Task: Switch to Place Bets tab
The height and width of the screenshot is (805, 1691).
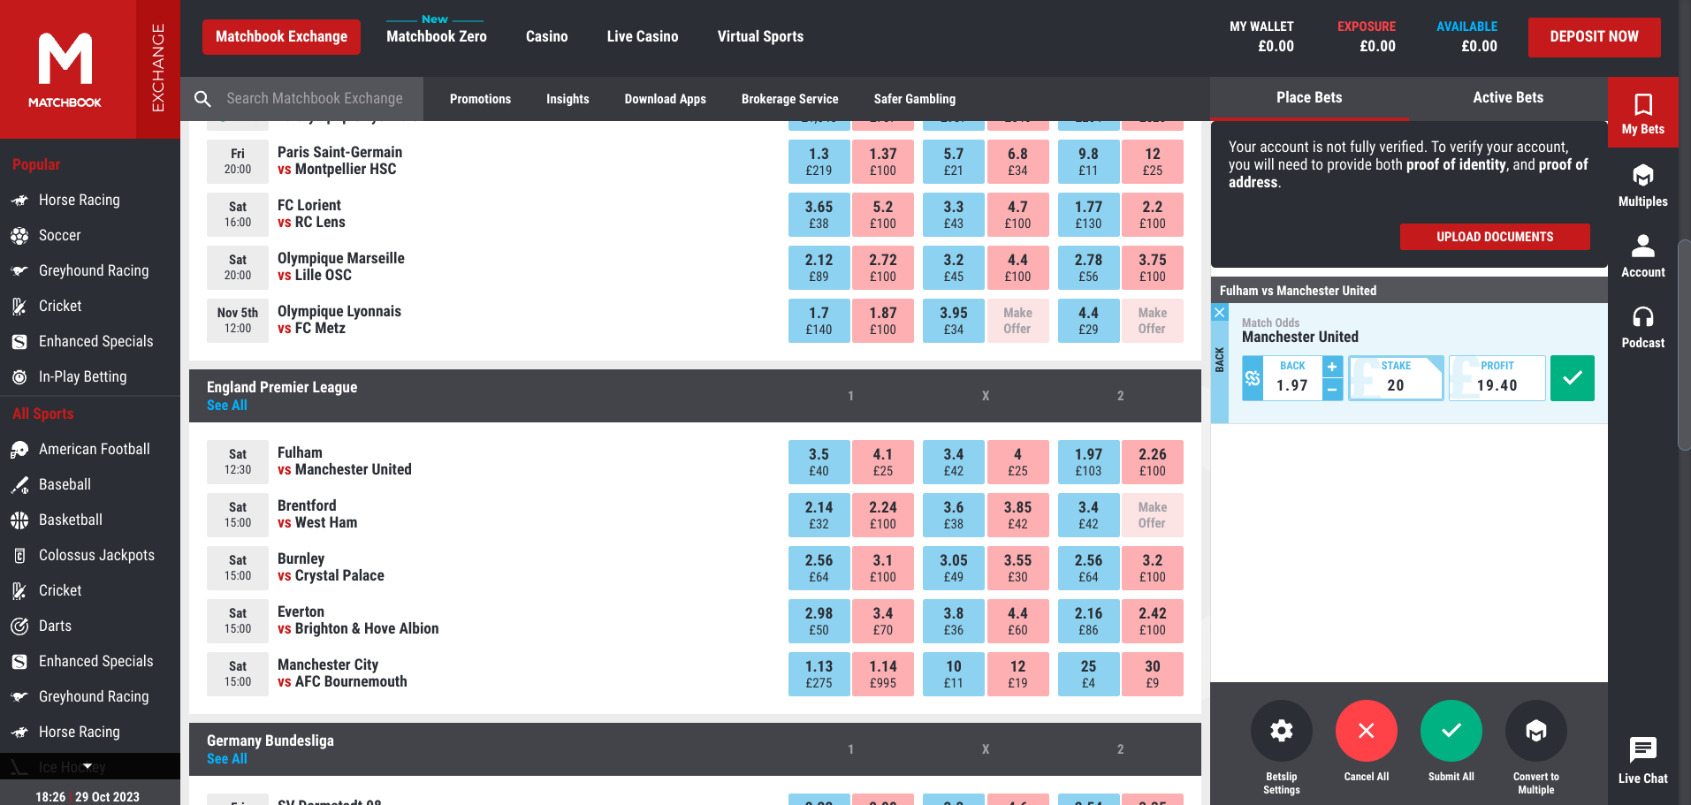Action: pyautogui.click(x=1309, y=98)
